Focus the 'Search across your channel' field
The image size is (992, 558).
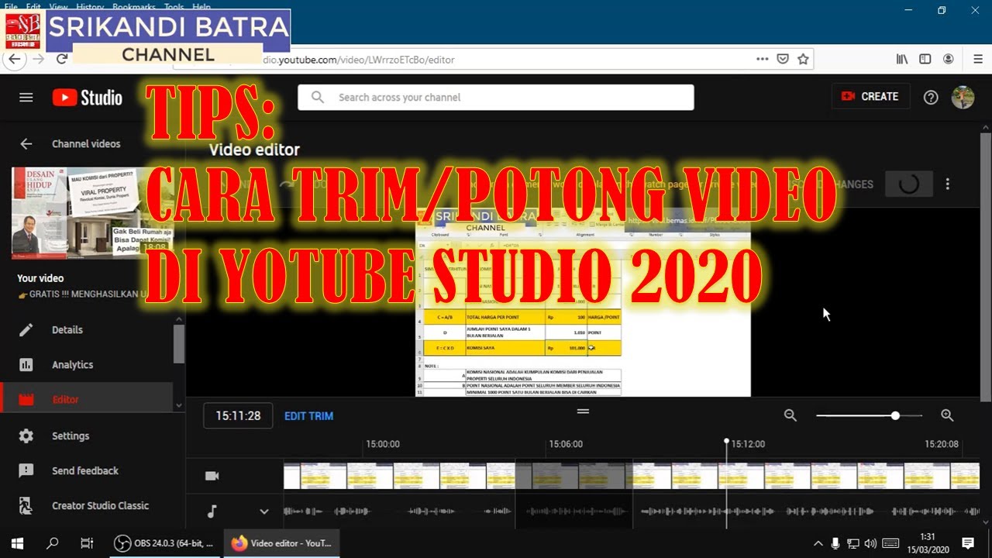(496, 98)
